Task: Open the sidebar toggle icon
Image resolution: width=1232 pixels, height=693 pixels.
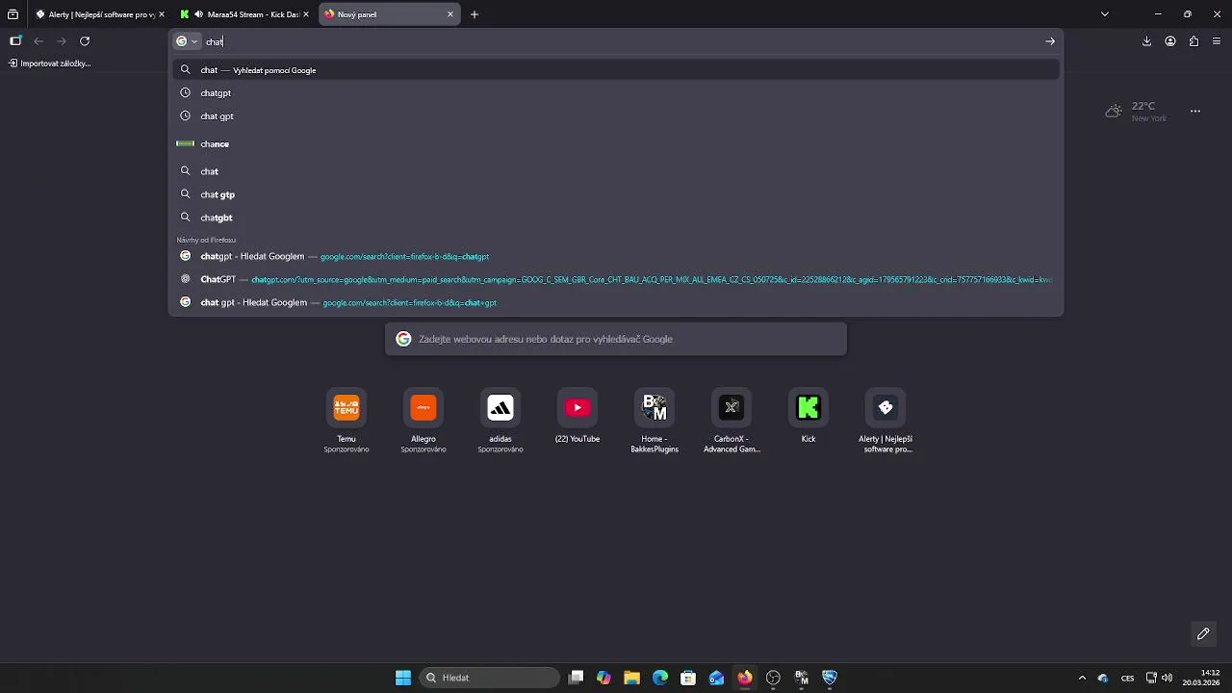Action: click(15, 41)
